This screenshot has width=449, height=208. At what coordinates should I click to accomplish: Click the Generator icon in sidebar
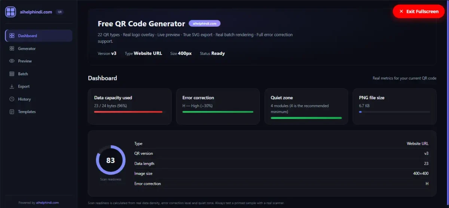[x=12, y=48]
